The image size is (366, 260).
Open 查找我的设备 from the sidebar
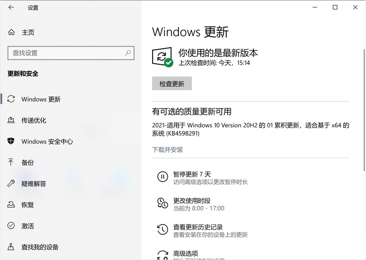40,247
